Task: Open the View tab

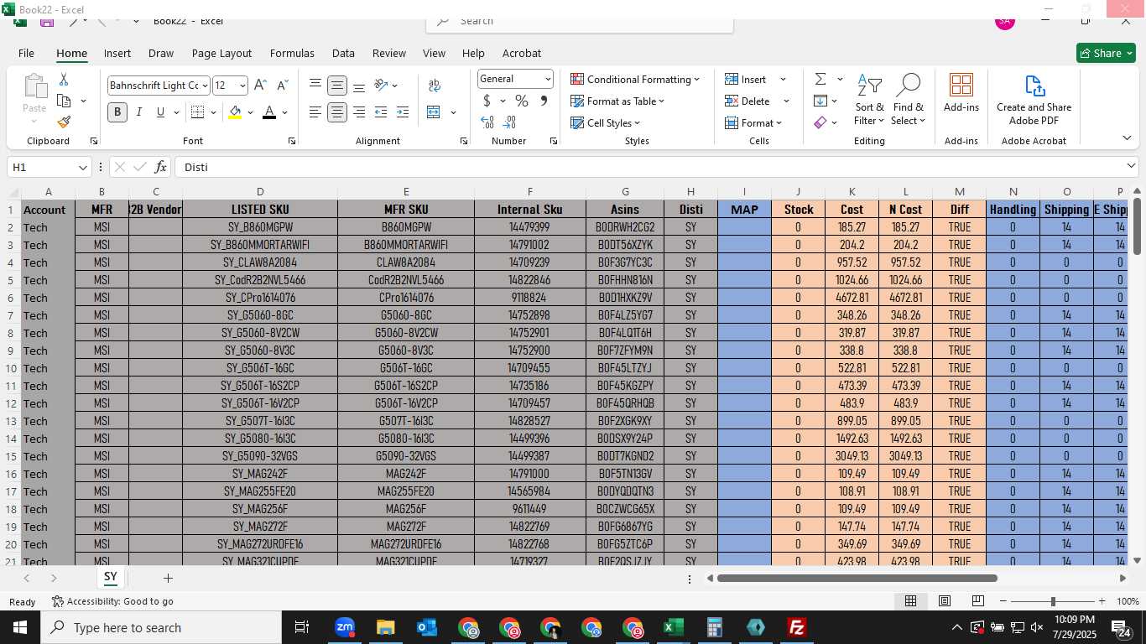Action: 434,53
